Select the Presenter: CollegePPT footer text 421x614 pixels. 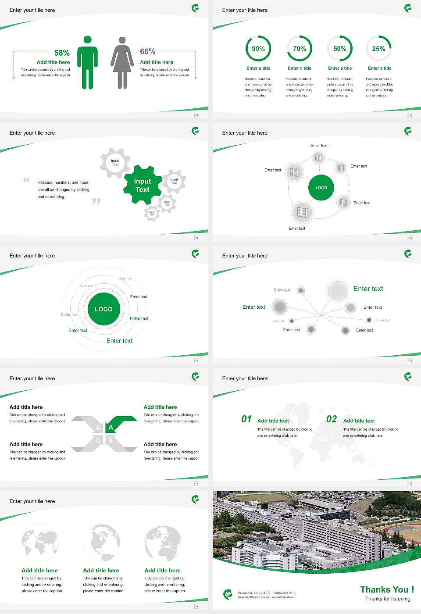tap(254, 593)
